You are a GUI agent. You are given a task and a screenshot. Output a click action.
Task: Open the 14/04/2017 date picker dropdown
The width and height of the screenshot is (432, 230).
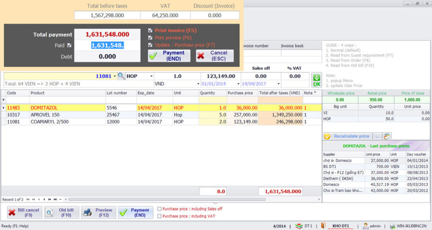pyautogui.click(x=275, y=84)
